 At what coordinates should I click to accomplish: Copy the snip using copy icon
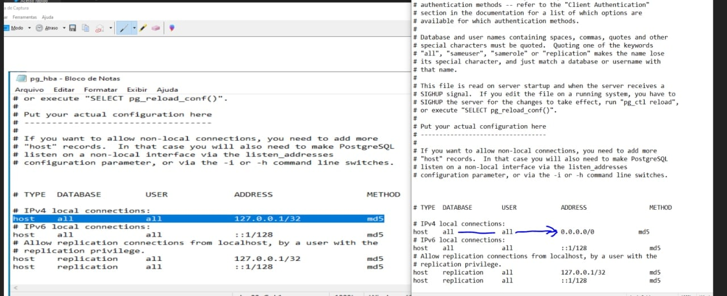86,28
